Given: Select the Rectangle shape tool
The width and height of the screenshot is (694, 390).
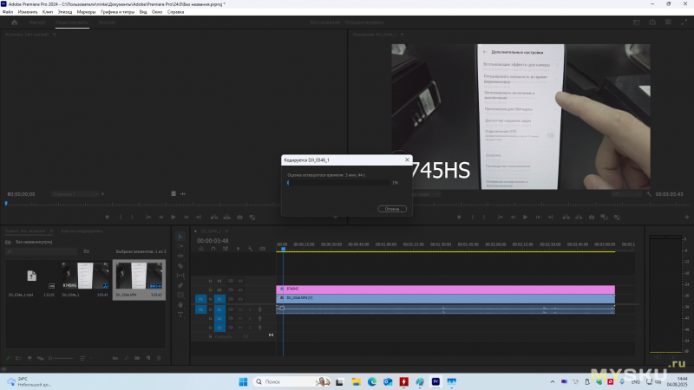Looking at the screenshot, I should point(180,295).
